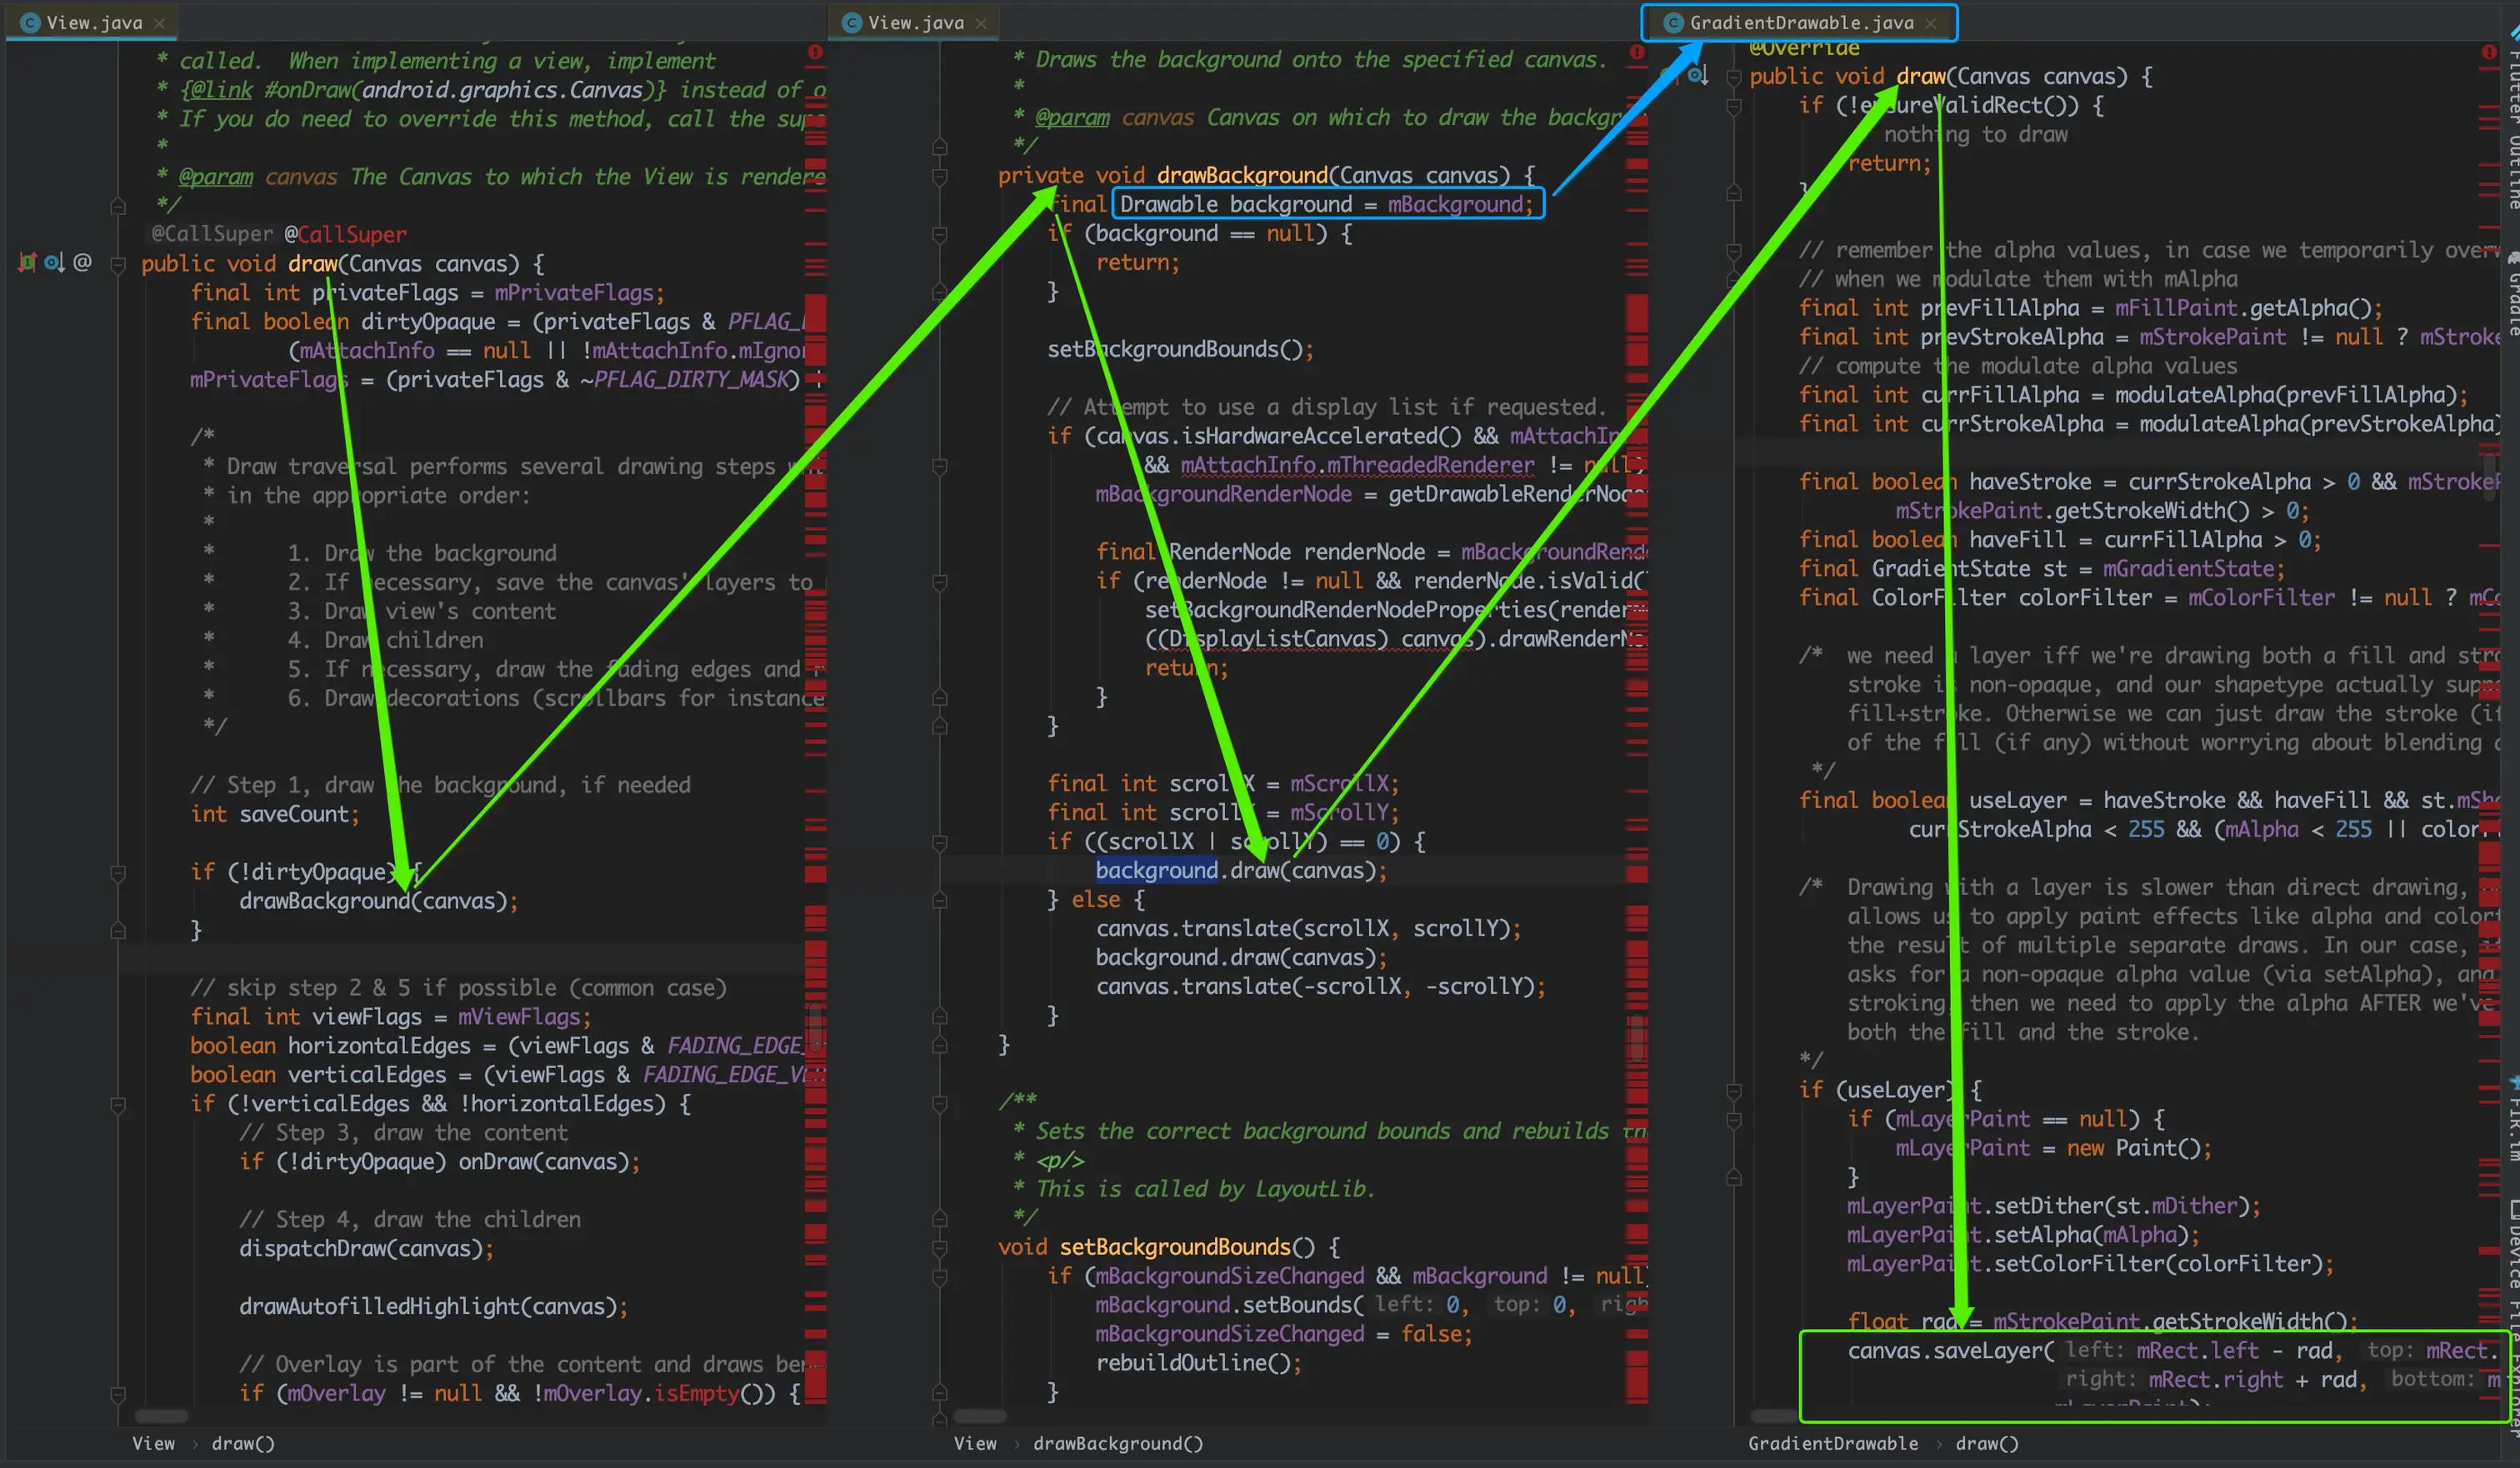Click the left pane horizontal scrollbar
Screen dimensions: 2520x1468
(160, 1416)
